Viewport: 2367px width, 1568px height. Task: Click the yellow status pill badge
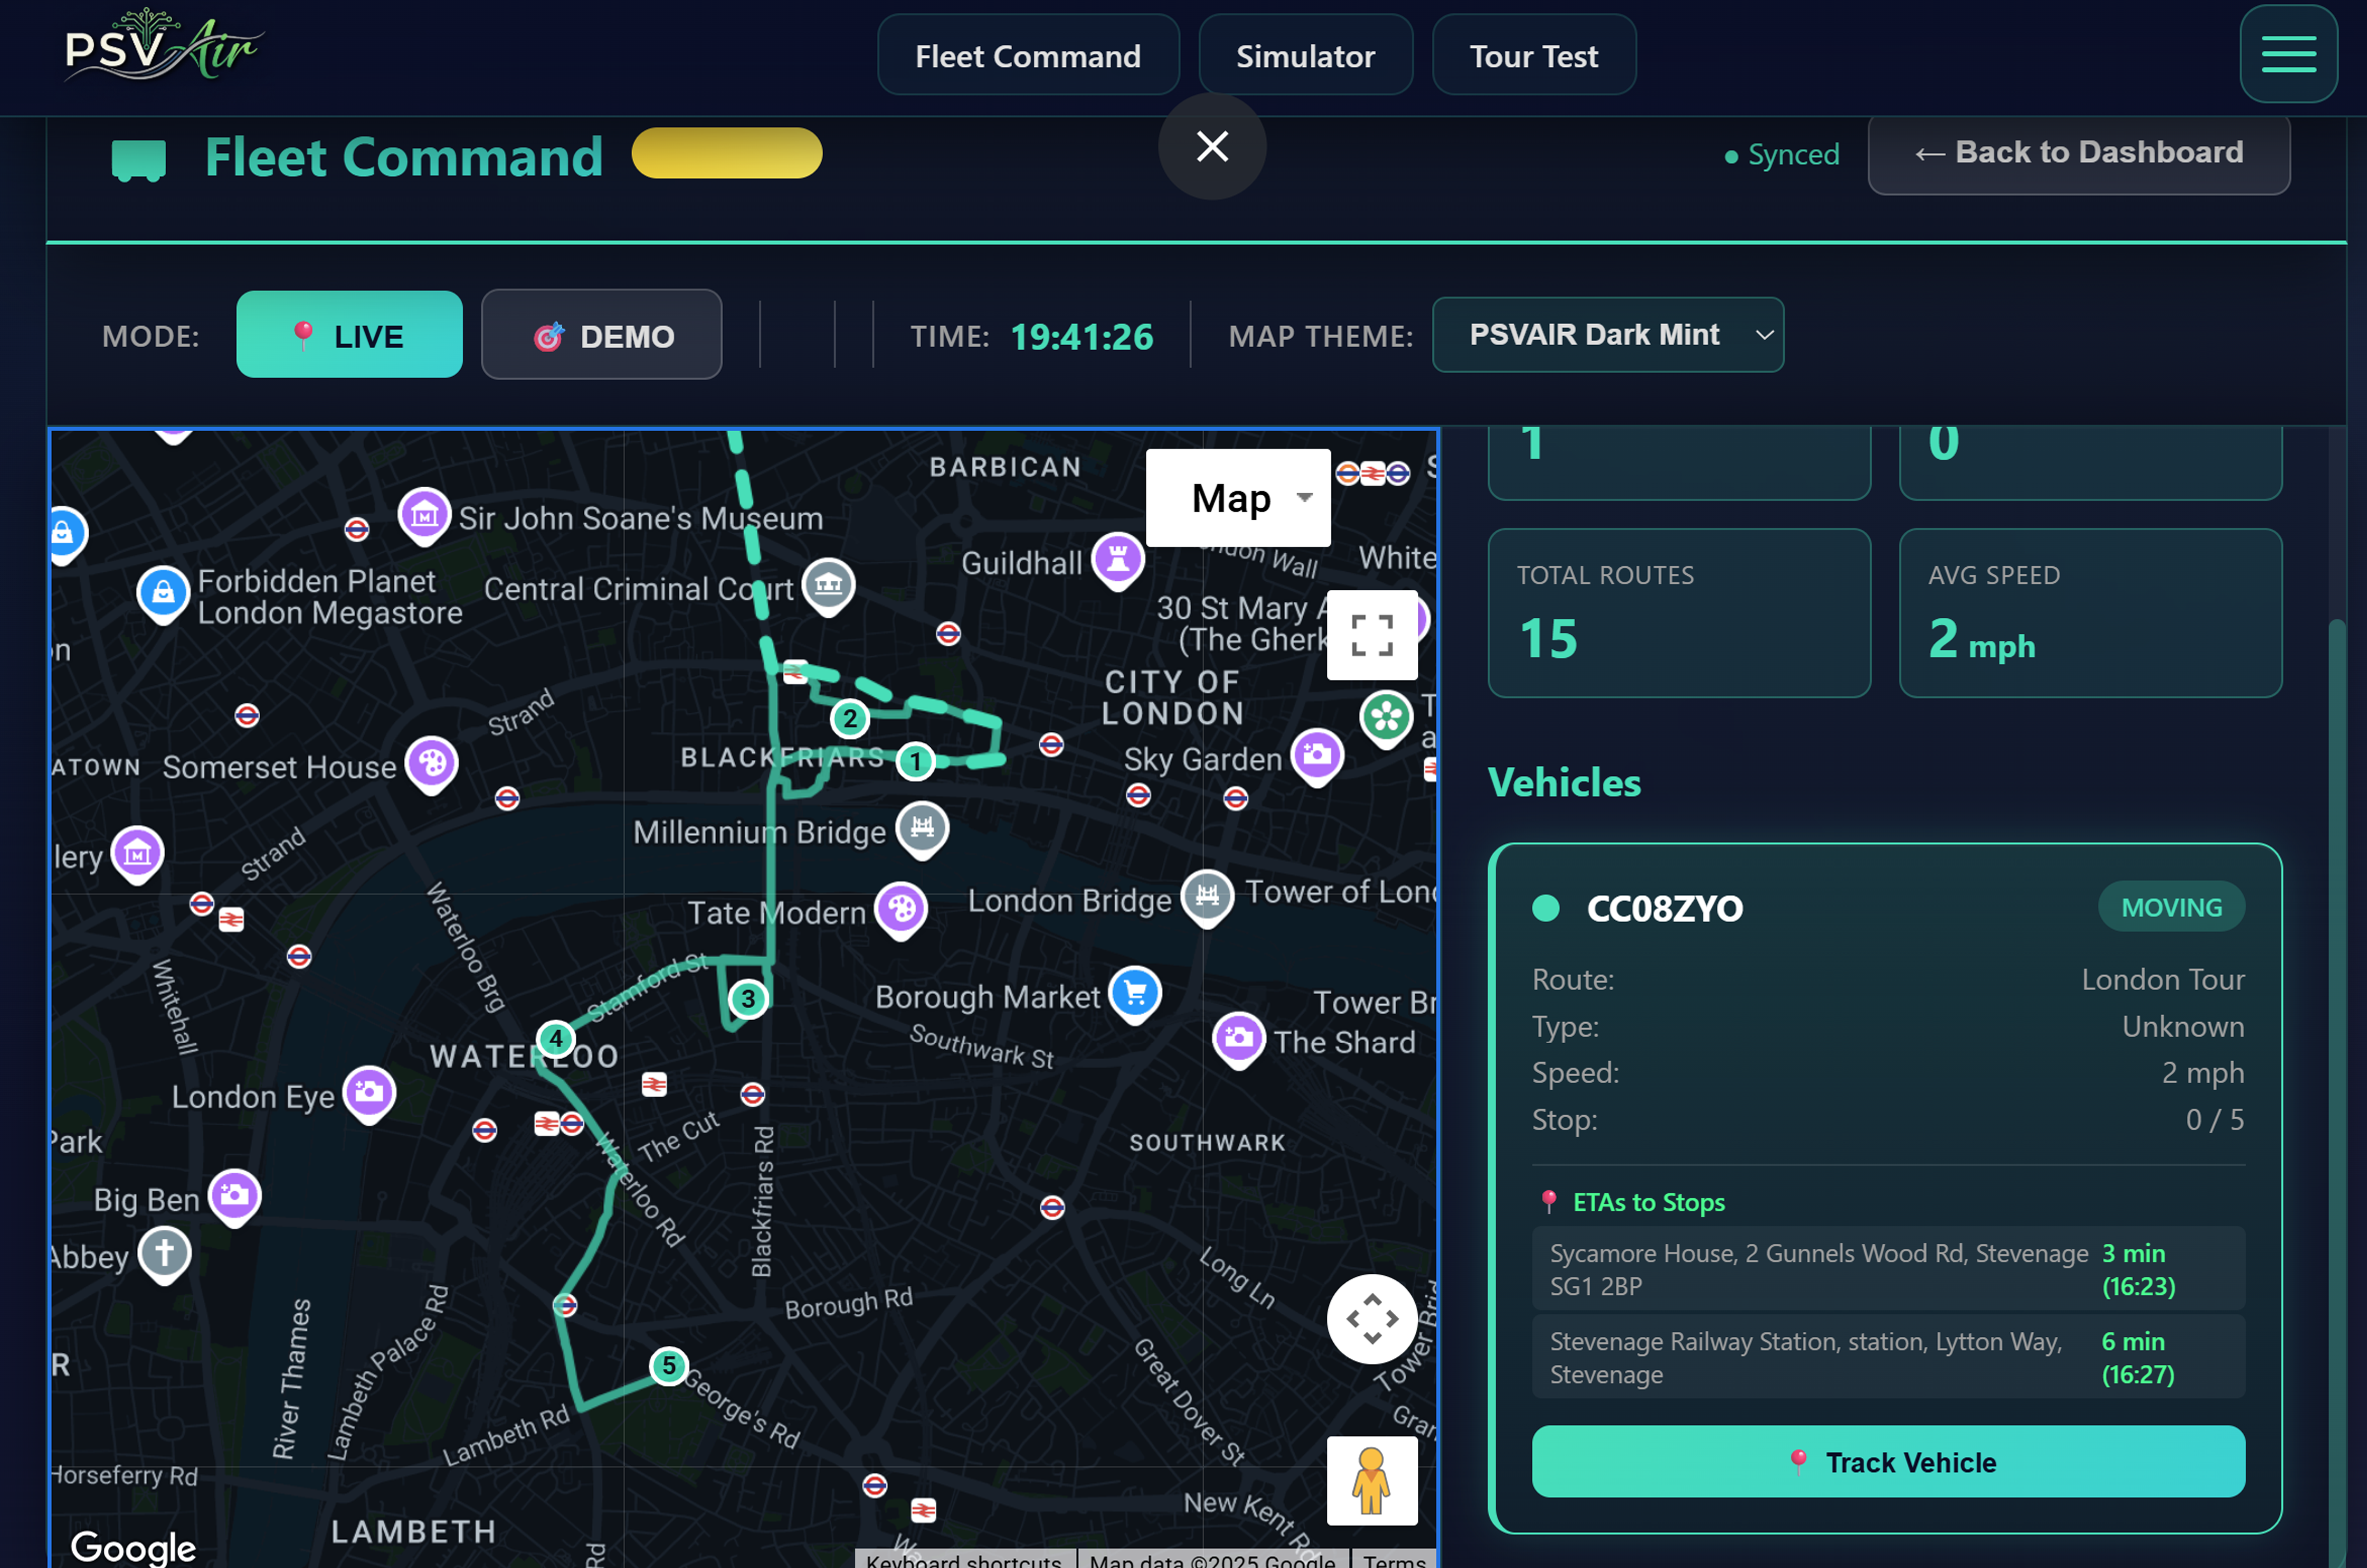pyautogui.click(x=727, y=153)
